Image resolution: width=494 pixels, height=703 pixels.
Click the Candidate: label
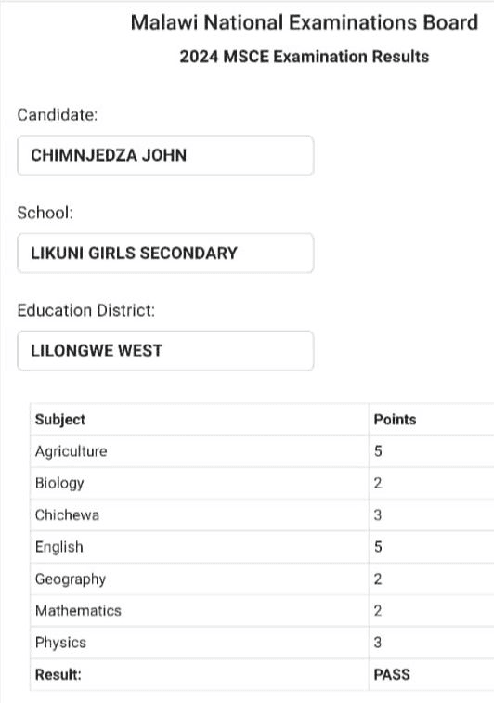(58, 115)
